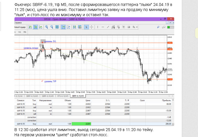Screen dimensions: 198x137
Task: Zoom out of the chart
Action: pos(52,27)
